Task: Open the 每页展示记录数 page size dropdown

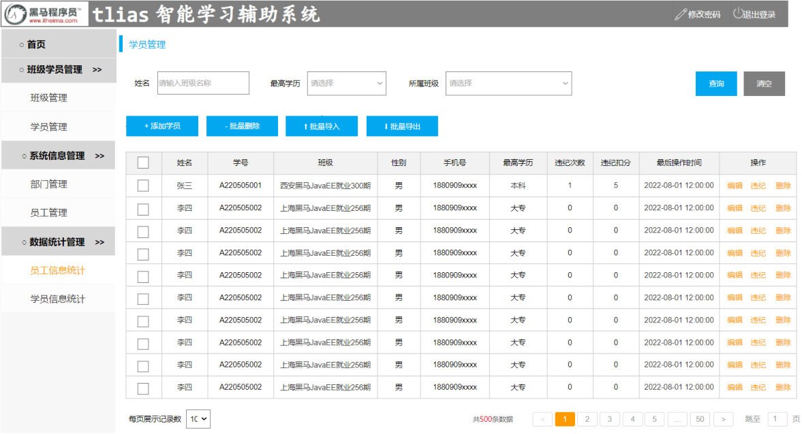Action: point(198,418)
